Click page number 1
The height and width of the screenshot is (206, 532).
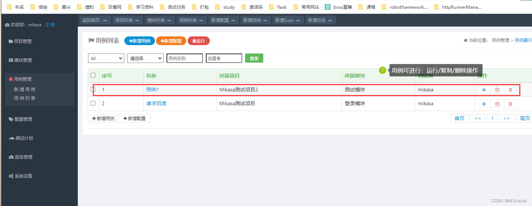tap(492, 118)
